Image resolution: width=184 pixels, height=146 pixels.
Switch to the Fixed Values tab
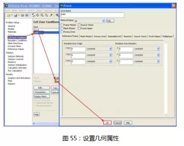154,36
